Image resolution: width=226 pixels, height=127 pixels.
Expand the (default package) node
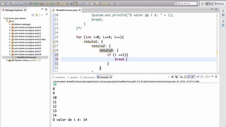tap(10, 24)
